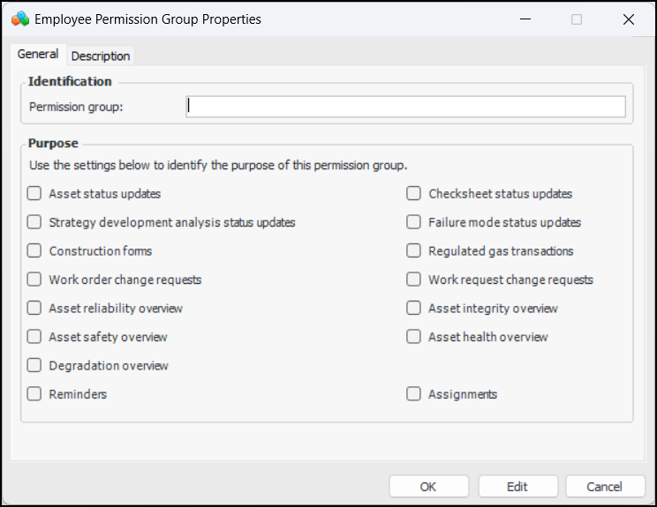Toggle Failure mode status updates

click(x=413, y=222)
